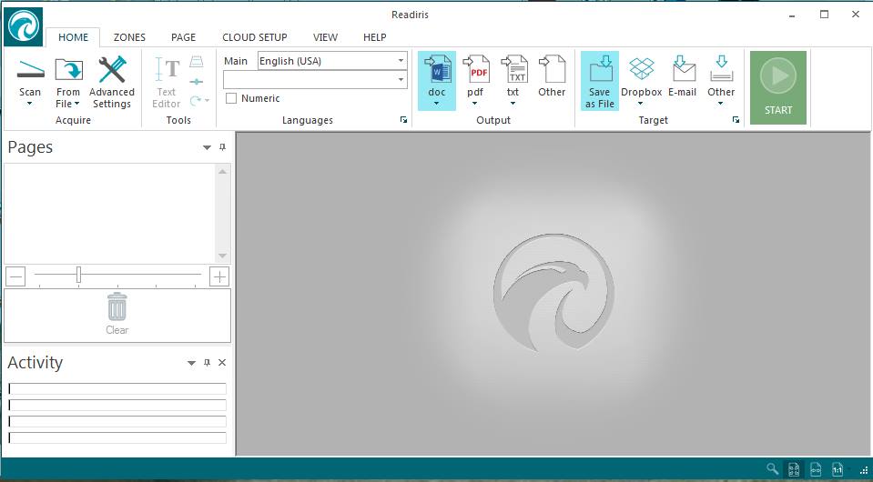Toggle the Numeric checkbox
The width and height of the screenshot is (873, 482).
point(231,98)
